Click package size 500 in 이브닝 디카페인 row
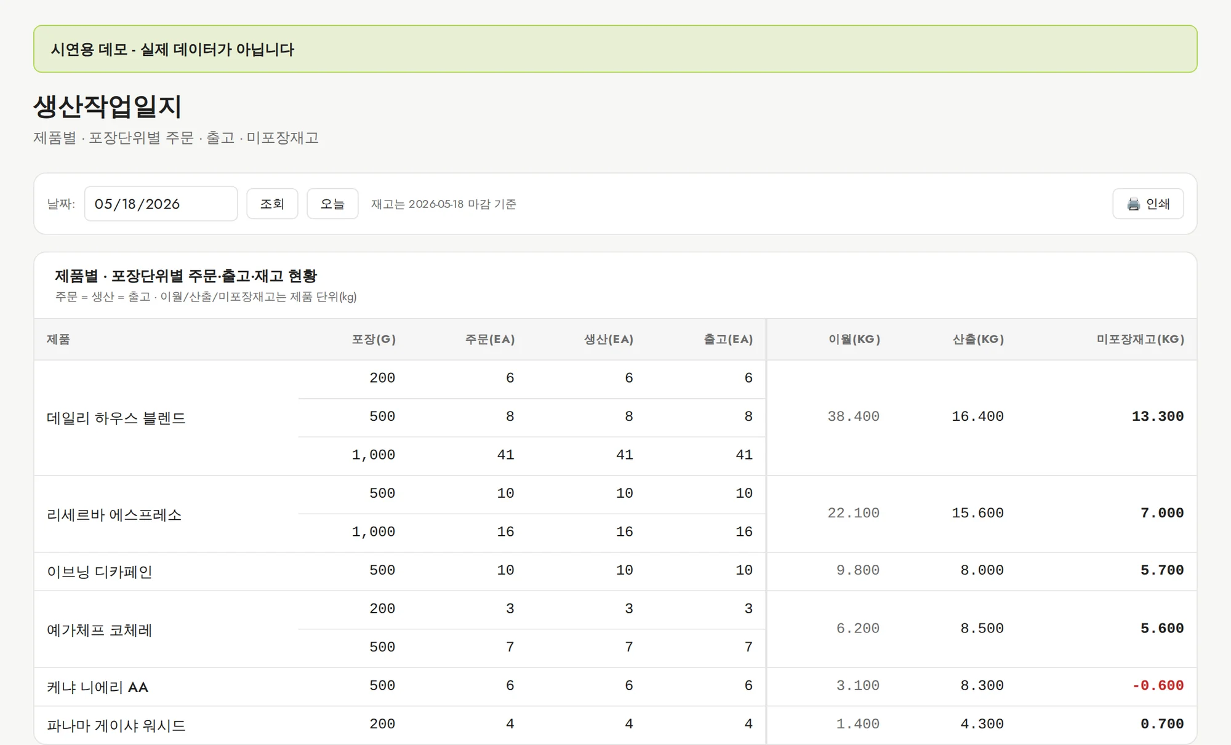The width and height of the screenshot is (1231, 745). click(x=382, y=570)
